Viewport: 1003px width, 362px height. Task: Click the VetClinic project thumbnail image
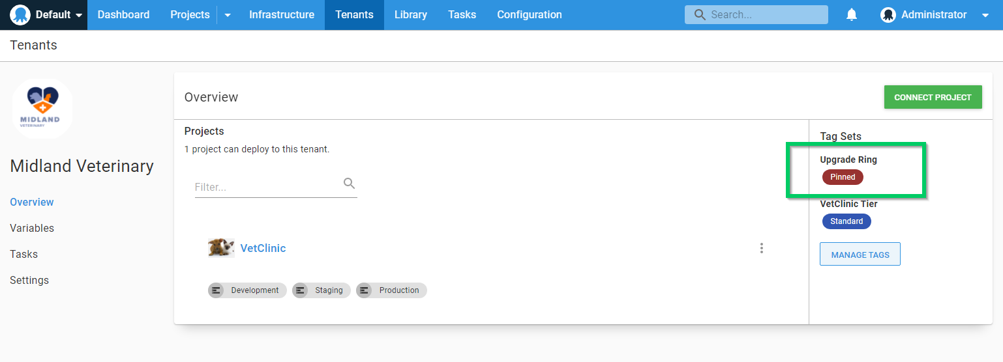[x=221, y=248]
